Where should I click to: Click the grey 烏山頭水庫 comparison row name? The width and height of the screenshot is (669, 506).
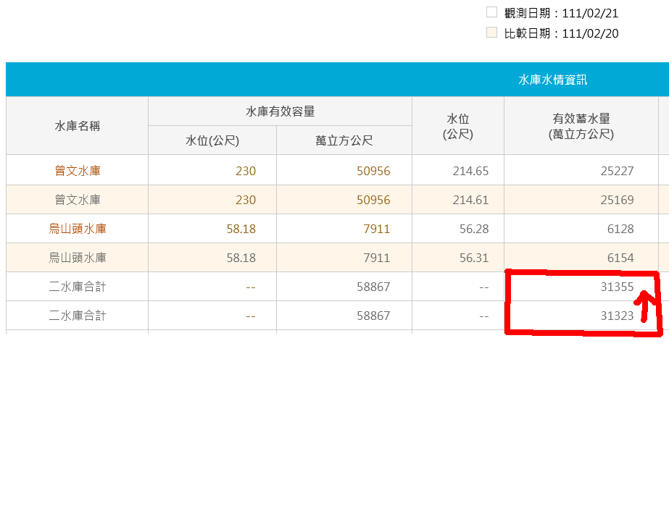(x=78, y=258)
